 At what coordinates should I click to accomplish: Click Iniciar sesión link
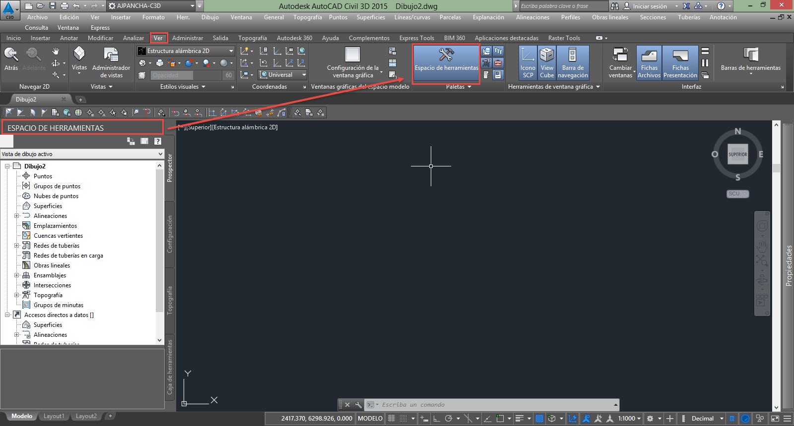(x=650, y=6)
